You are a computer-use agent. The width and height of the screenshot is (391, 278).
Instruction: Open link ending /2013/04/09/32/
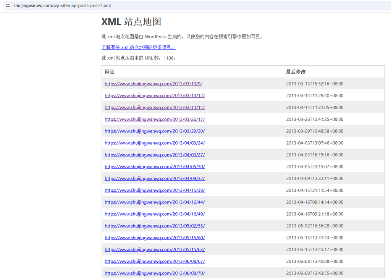tap(155, 178)
